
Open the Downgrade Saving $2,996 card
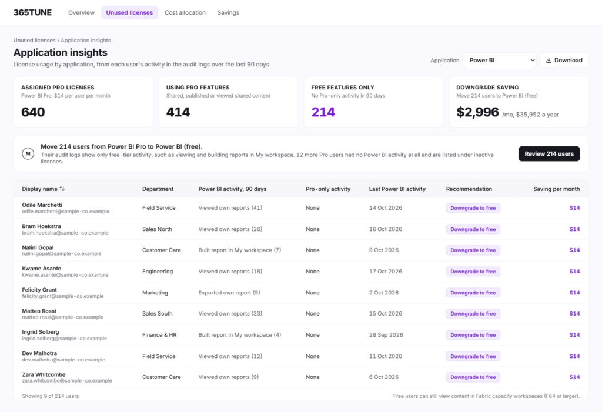tap(519, 102)
